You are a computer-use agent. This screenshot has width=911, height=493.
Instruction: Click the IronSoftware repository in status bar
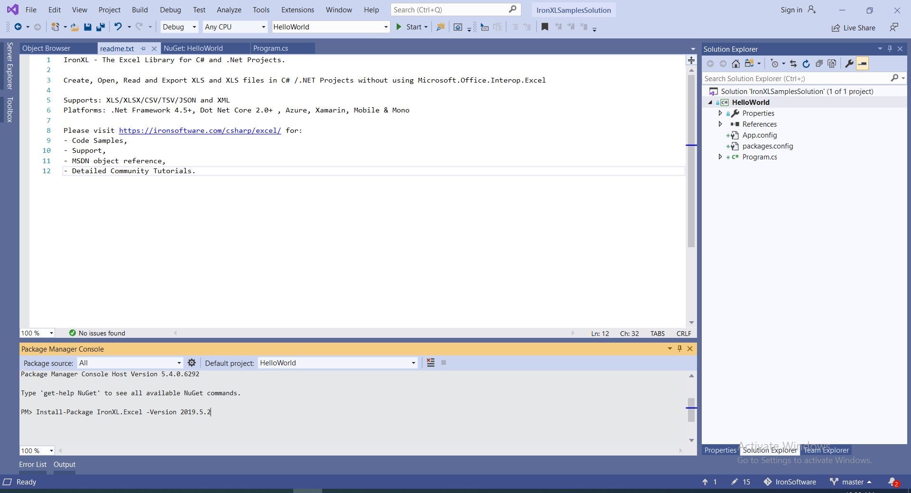click(790, 482)
